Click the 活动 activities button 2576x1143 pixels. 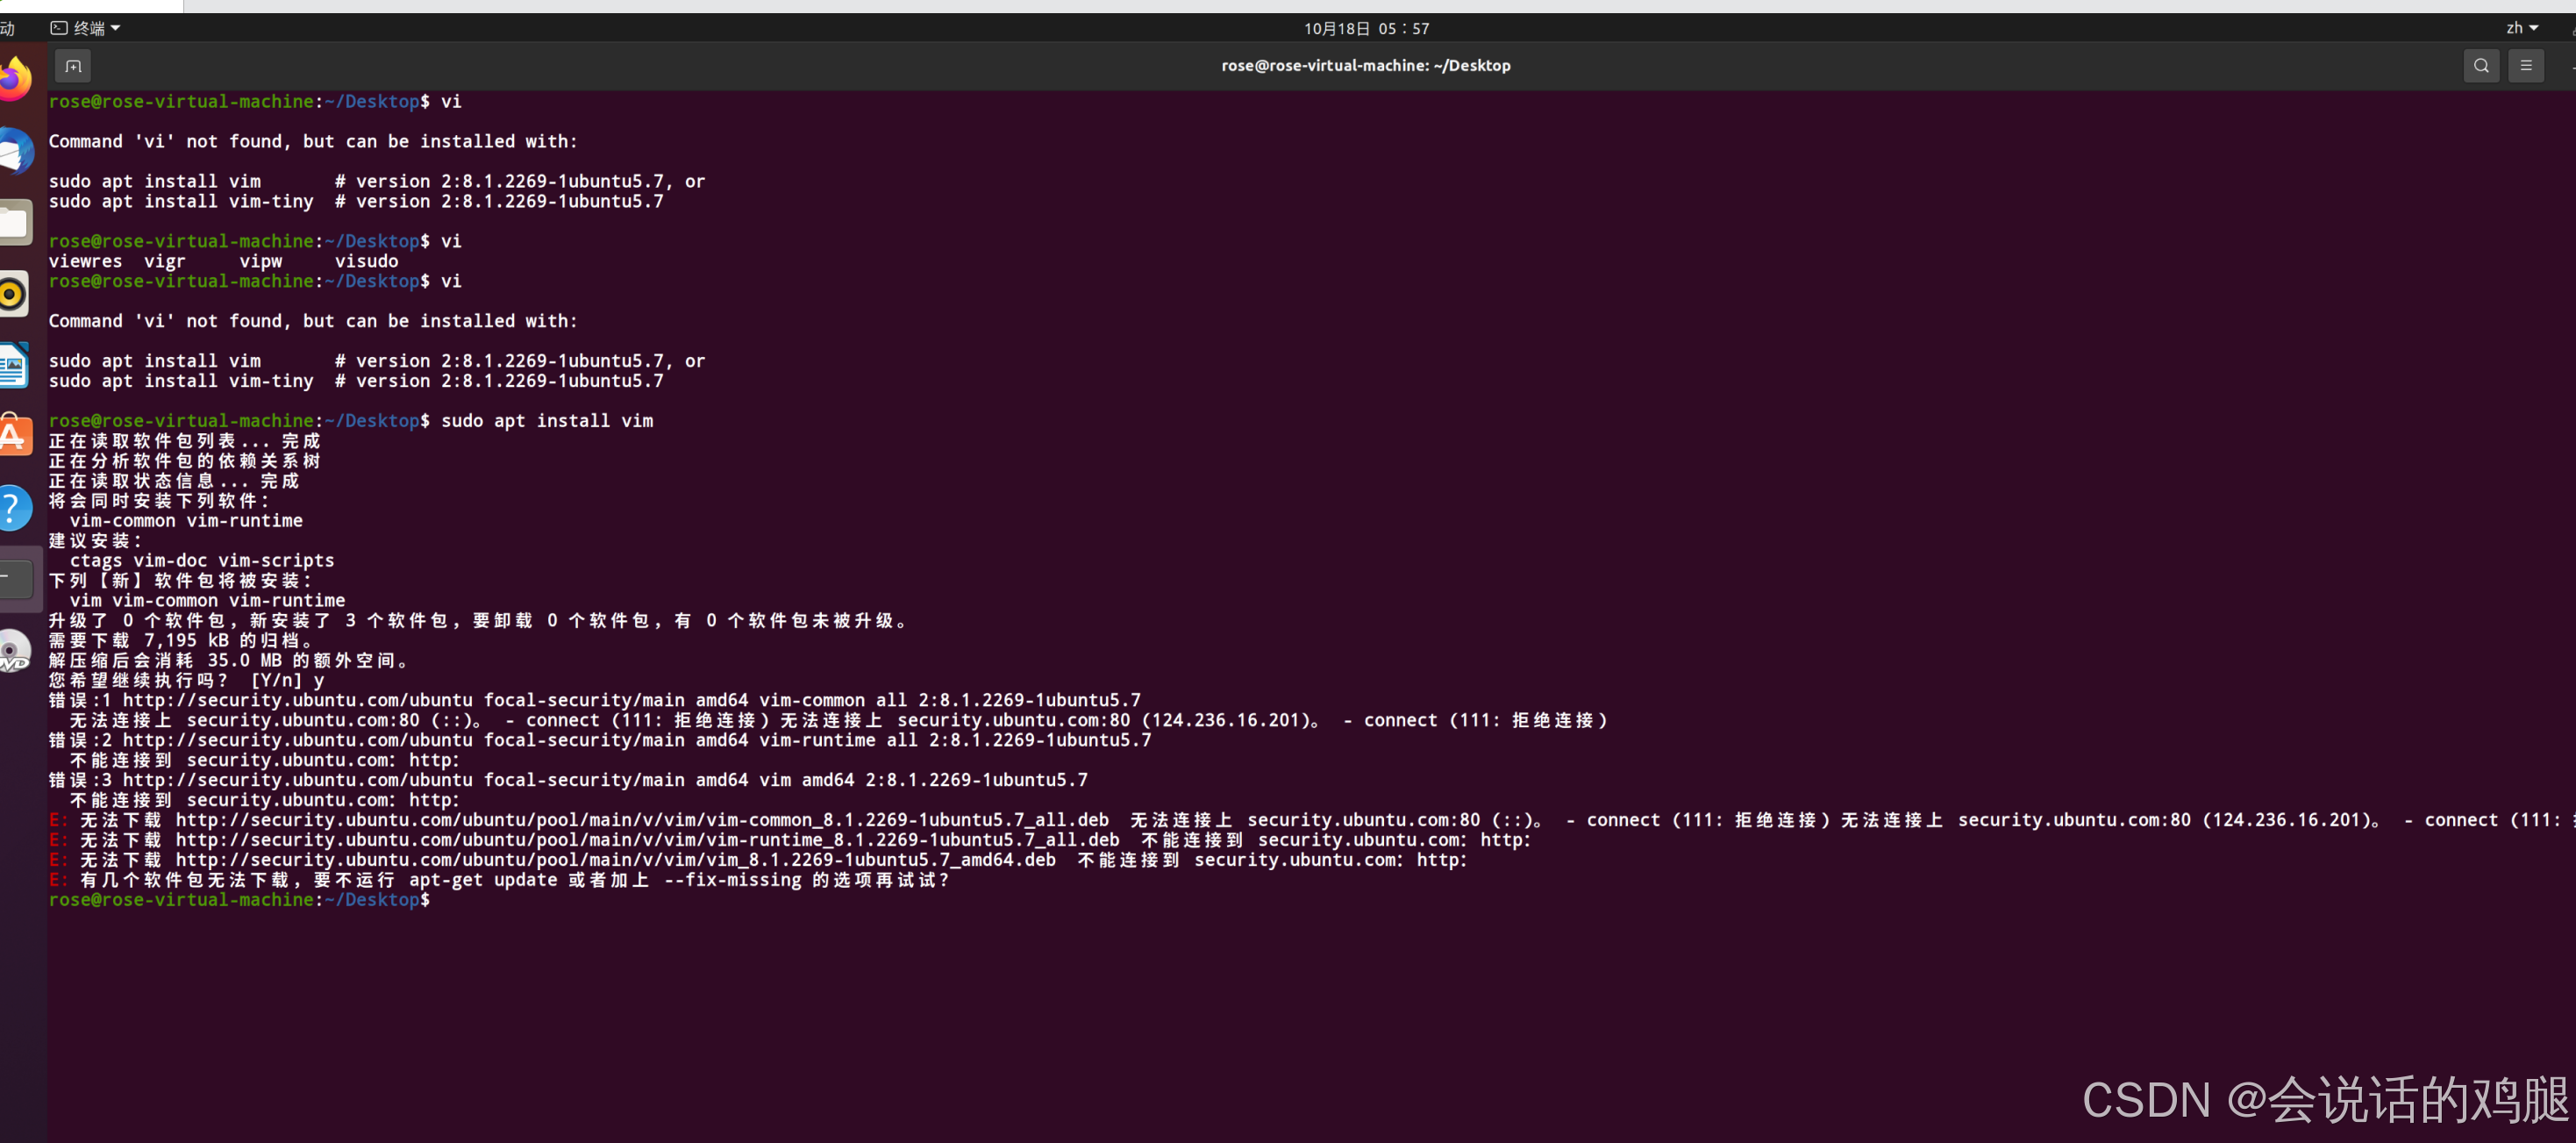pyautogui.click(x=6, y=28)
